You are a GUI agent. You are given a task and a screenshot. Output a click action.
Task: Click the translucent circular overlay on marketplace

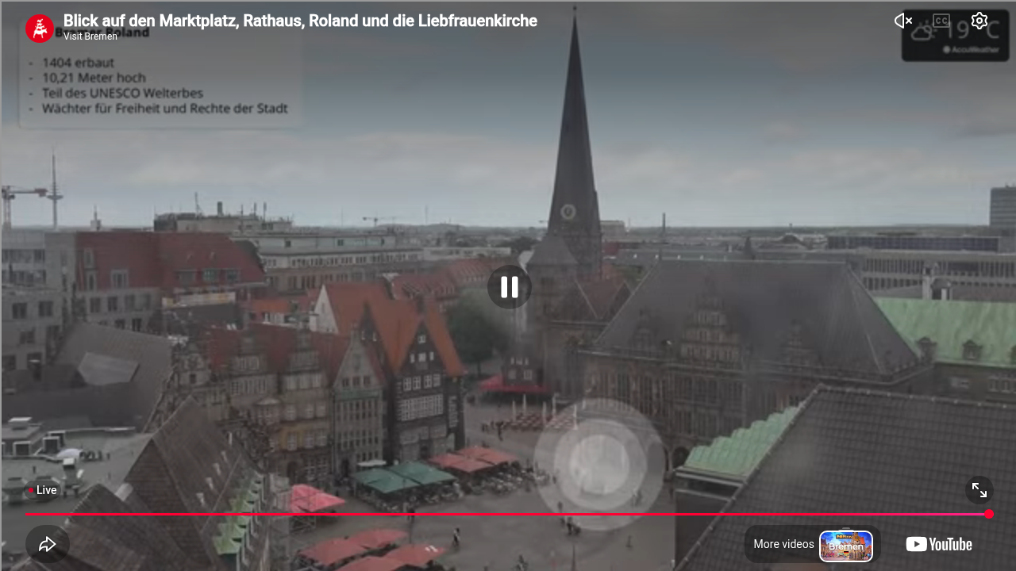click(x=599, y=465)
